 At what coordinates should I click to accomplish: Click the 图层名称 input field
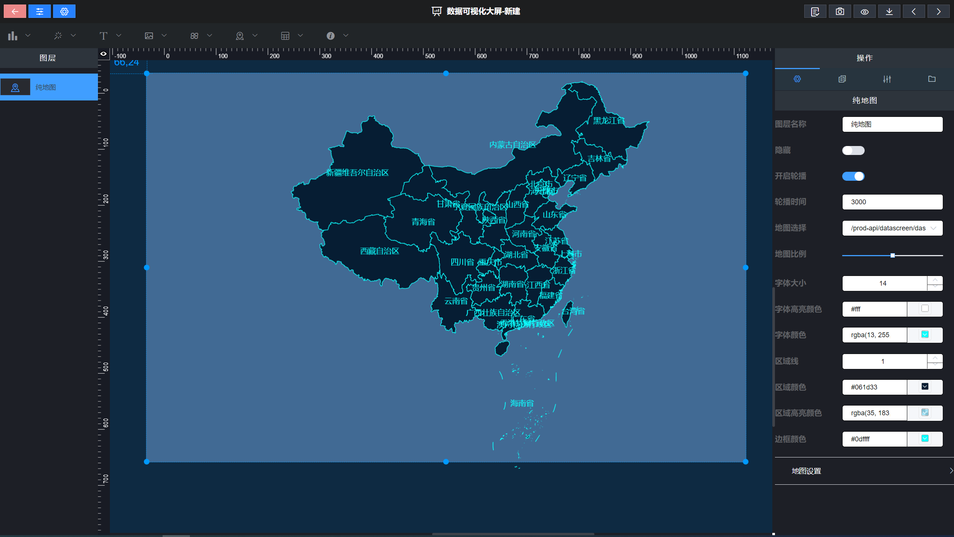893,124
